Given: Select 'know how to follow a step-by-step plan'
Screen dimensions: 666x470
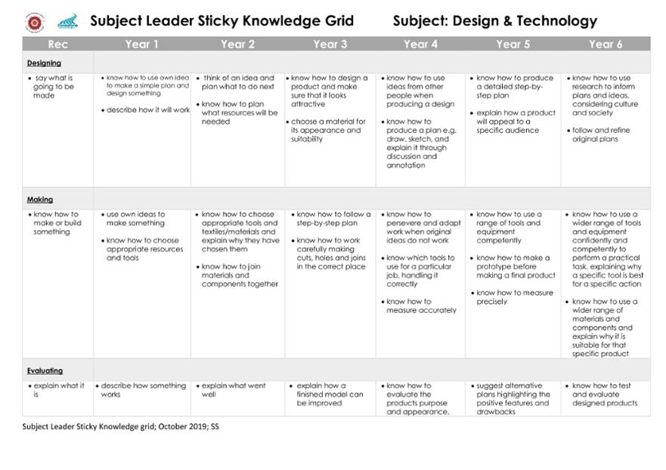Looking at the screenshot, I should (x=331, y=219).
